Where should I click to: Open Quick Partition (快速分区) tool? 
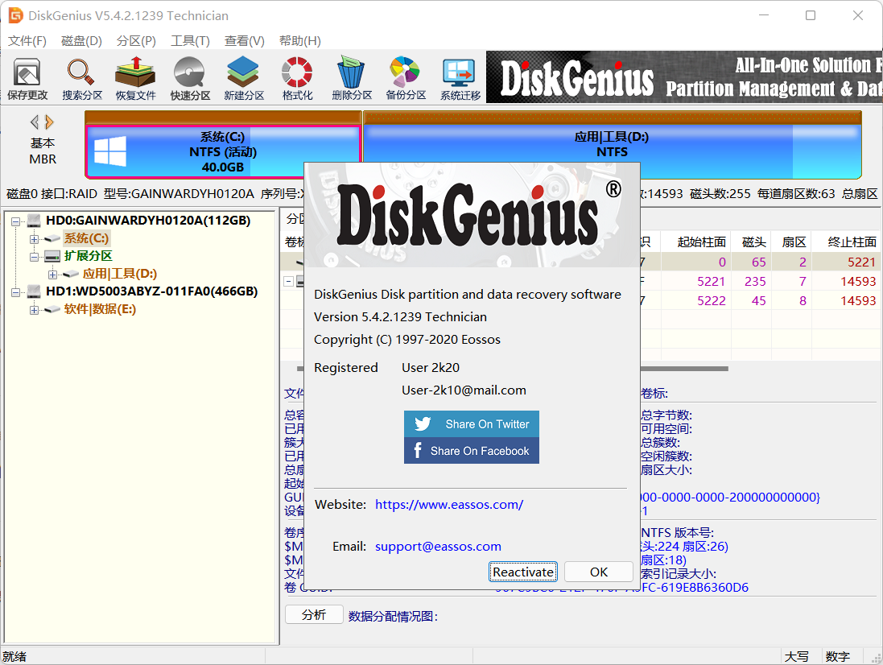coord(190,79)
